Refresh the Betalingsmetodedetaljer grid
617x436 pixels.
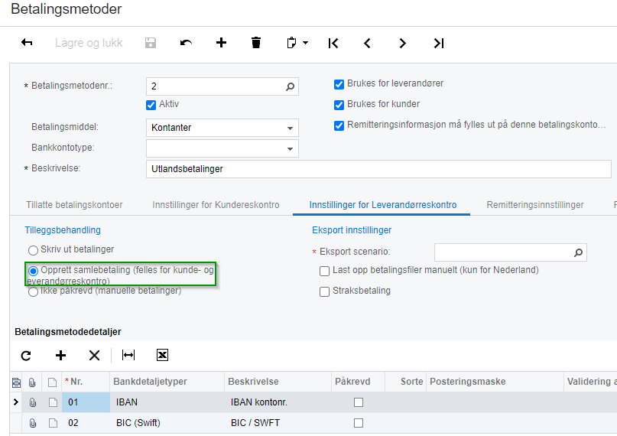click(x=26, y=356)
